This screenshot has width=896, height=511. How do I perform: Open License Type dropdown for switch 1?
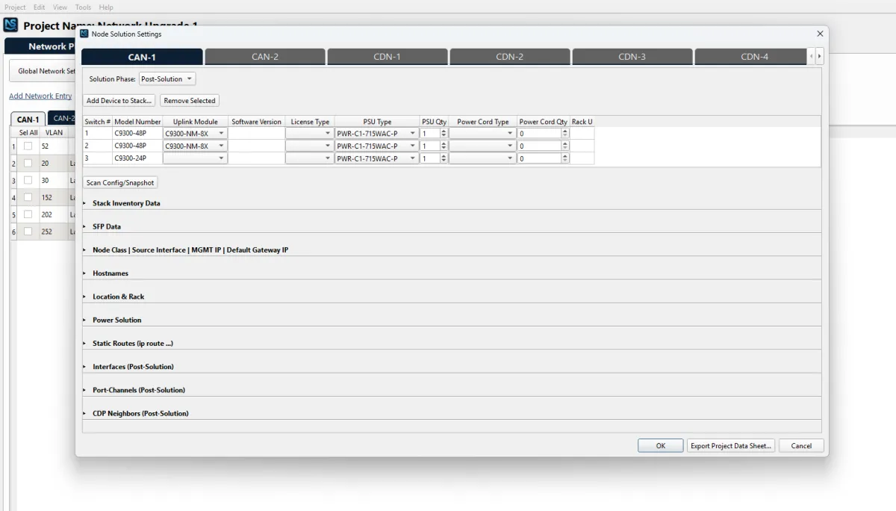click(309, 134)
